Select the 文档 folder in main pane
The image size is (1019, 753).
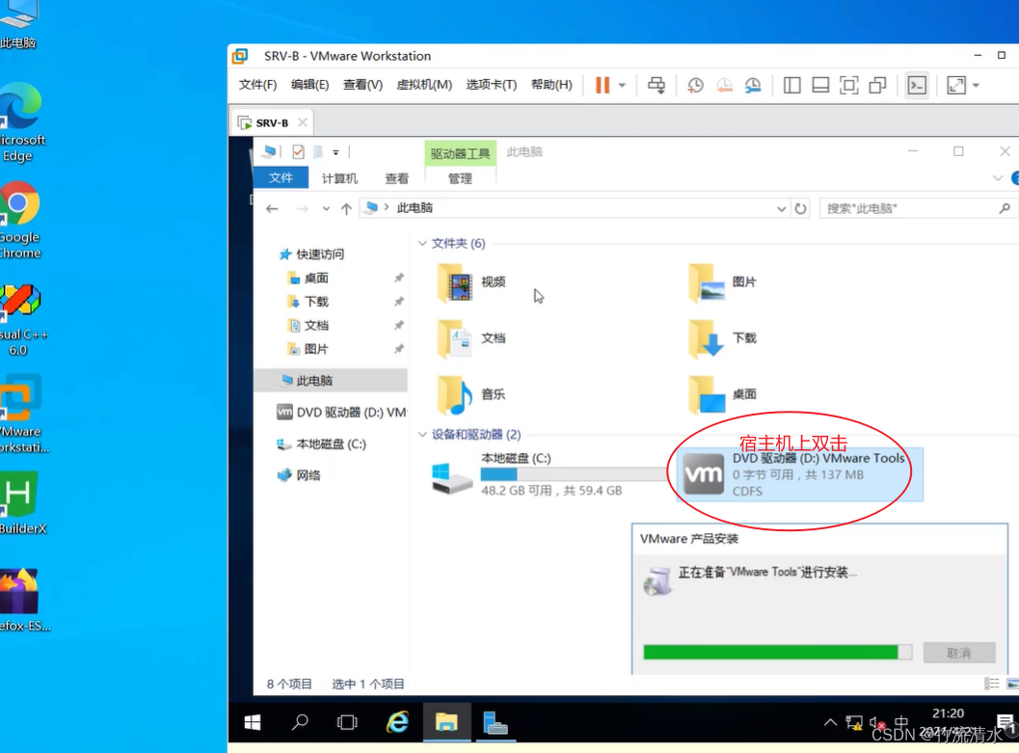click(x=472, y=337)
